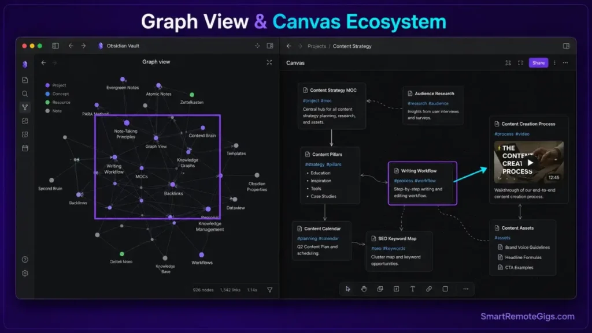Click the add card plus icon in canvas toolbar
Screen dimensions: 592x333
[397, 289]
